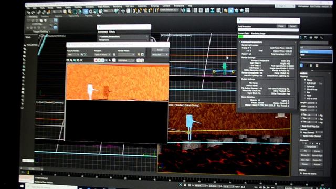Click the Bitmap Fit button
Image resolution: width=336 pixels, height=189 pixels.
coord(305,155)
